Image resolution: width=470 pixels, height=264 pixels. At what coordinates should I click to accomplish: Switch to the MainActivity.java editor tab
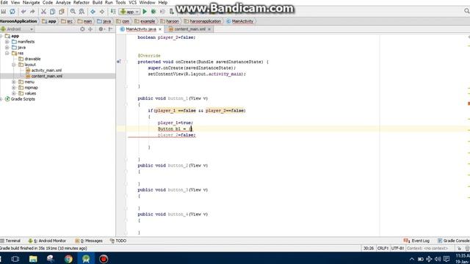(x=141, y=29)
